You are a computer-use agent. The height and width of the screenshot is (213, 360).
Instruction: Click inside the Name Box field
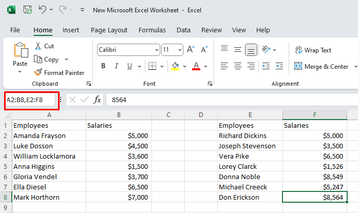pos(30,100)
